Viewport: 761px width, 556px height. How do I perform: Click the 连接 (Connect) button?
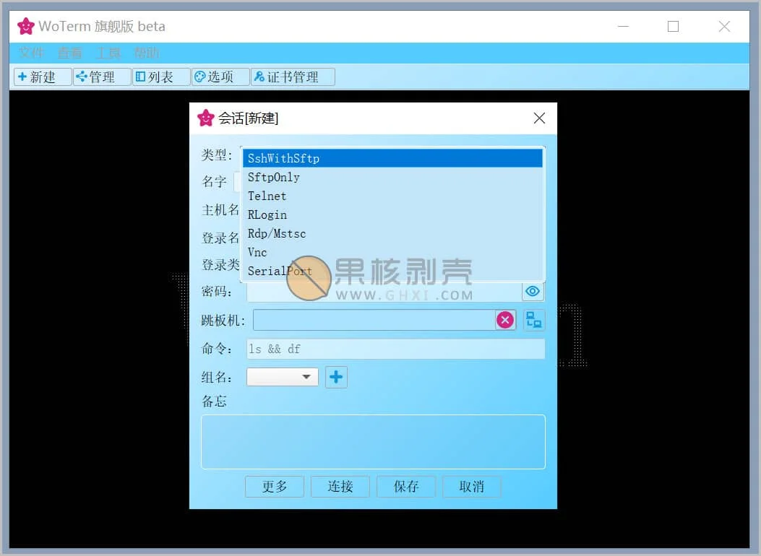[340, 486]
